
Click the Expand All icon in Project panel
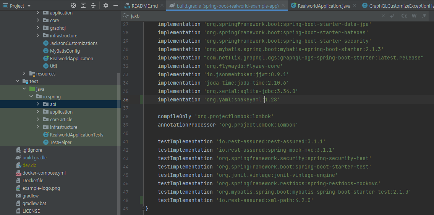[x=83, y=5]
